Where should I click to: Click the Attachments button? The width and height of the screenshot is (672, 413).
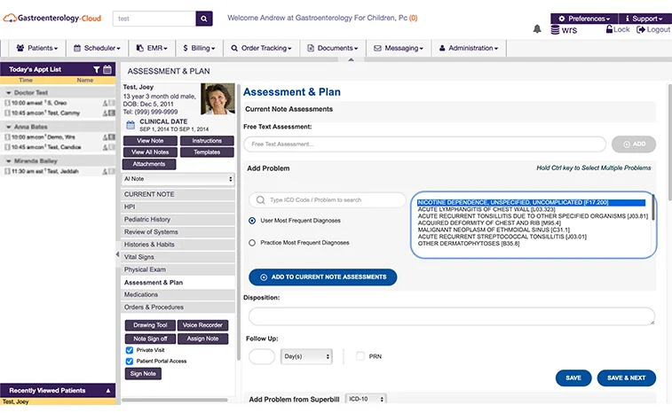[149, 164]
